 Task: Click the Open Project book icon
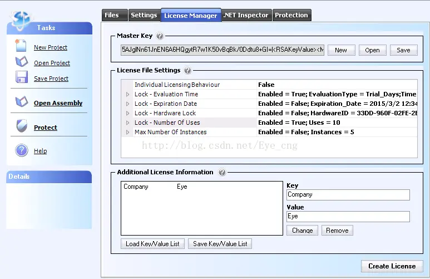coord(22,61)
